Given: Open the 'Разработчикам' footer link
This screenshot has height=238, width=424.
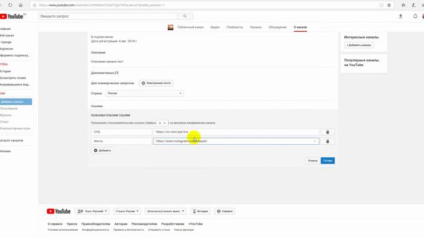Looking at the screenshot, I should click(x=173, y=224).
